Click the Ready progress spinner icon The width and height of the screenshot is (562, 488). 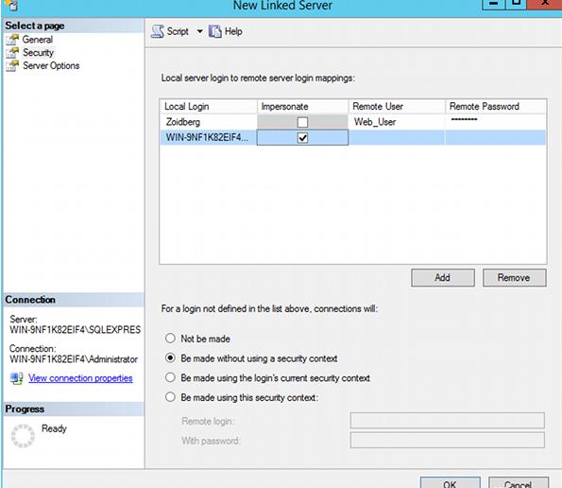23,436
